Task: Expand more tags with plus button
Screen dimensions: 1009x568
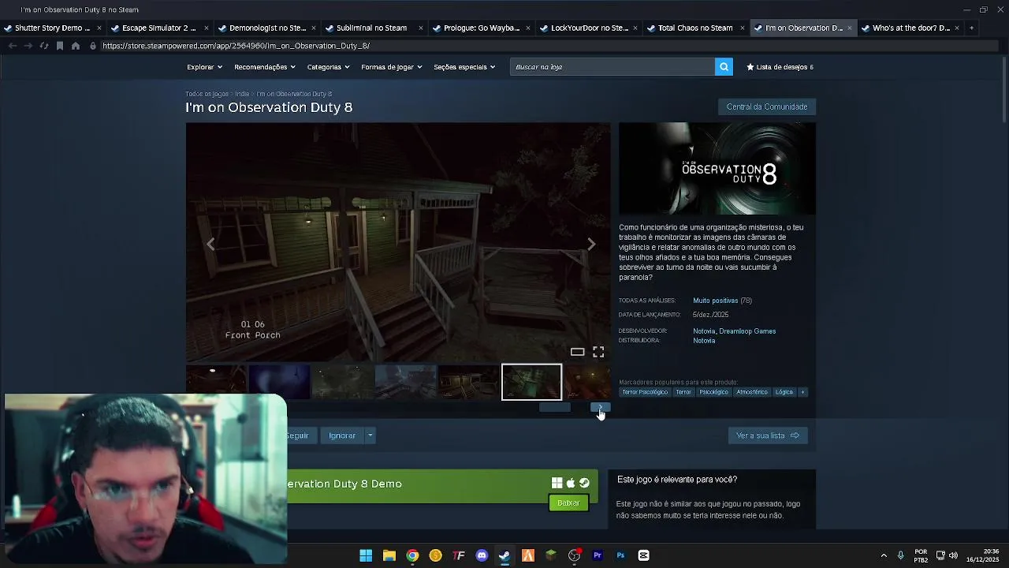Action: coord(802,392)
